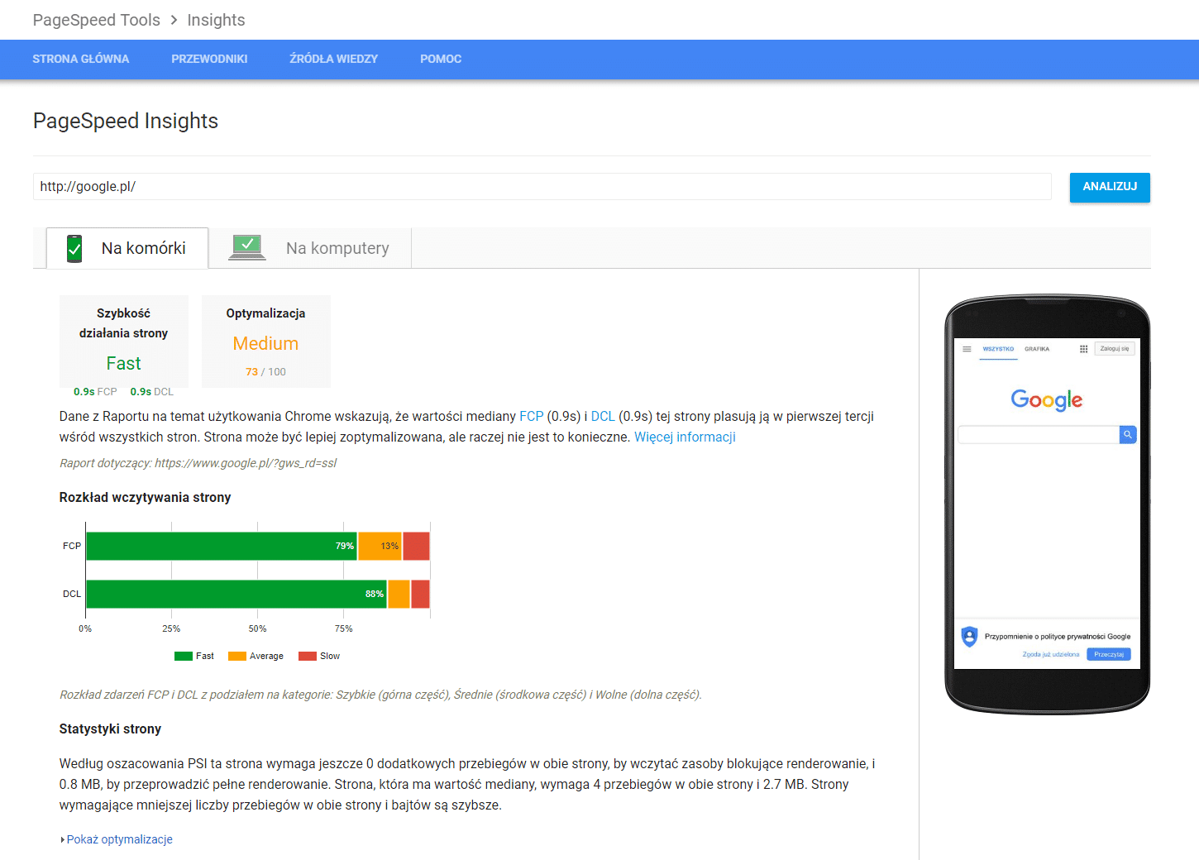The height and width of the screenshot is (860, 1199).
Task: Click the Zaloguj się button in phone preview
Action: (1115, 349)
